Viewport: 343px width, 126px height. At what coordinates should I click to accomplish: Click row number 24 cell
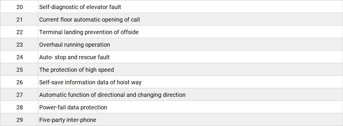point(20,57)
